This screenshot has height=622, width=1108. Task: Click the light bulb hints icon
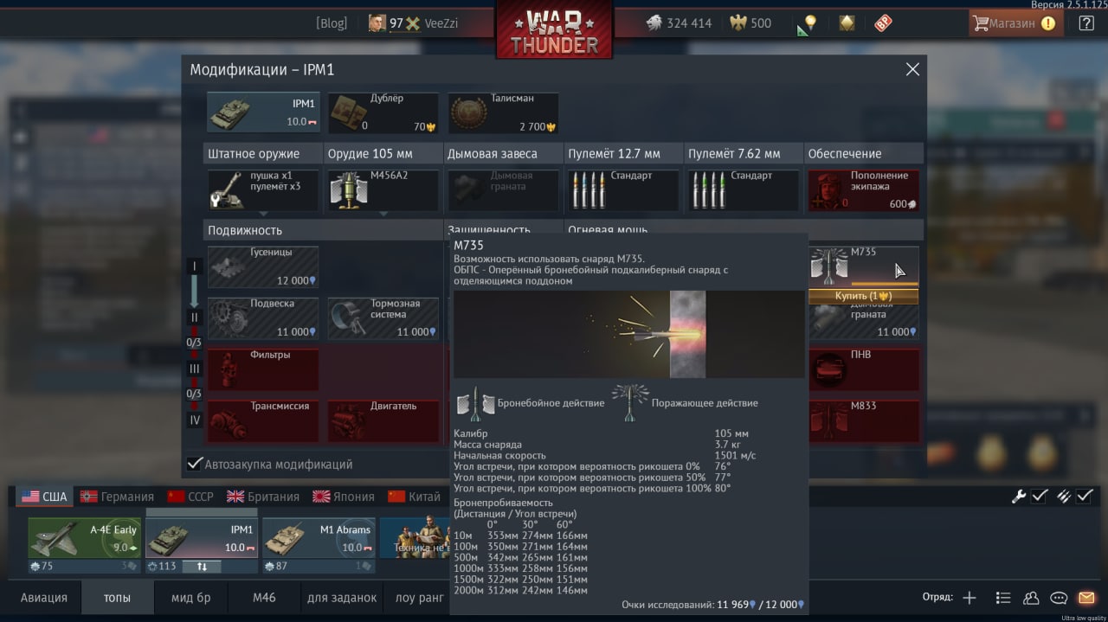tap(810, 23)
